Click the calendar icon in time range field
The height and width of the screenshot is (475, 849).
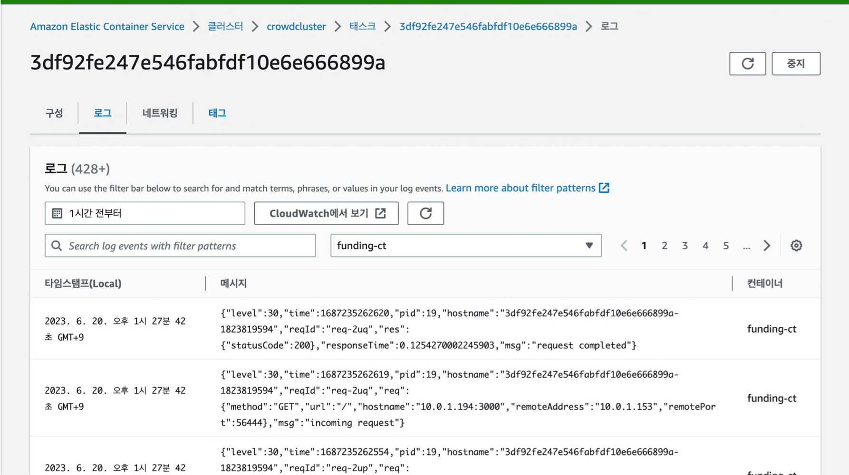57,213
